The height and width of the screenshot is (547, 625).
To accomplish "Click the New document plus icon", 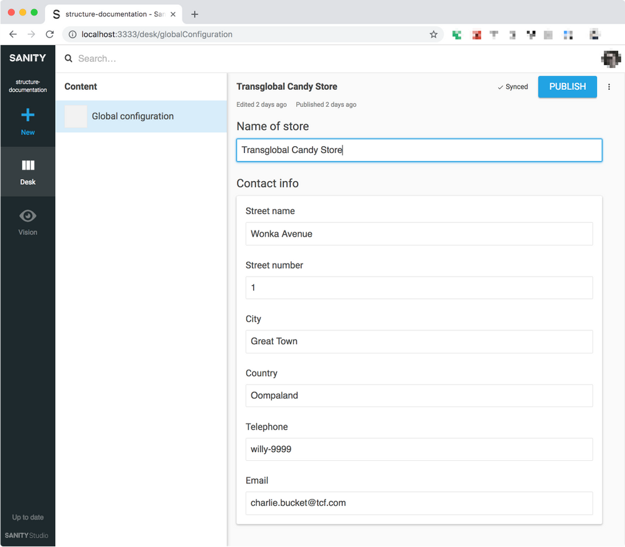I will pos(27,116).
